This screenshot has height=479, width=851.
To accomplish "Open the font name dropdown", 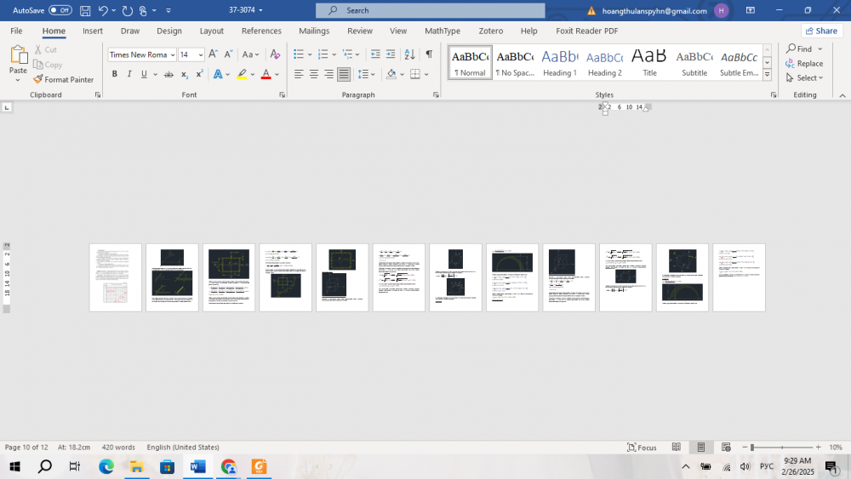I will point(173,54).
